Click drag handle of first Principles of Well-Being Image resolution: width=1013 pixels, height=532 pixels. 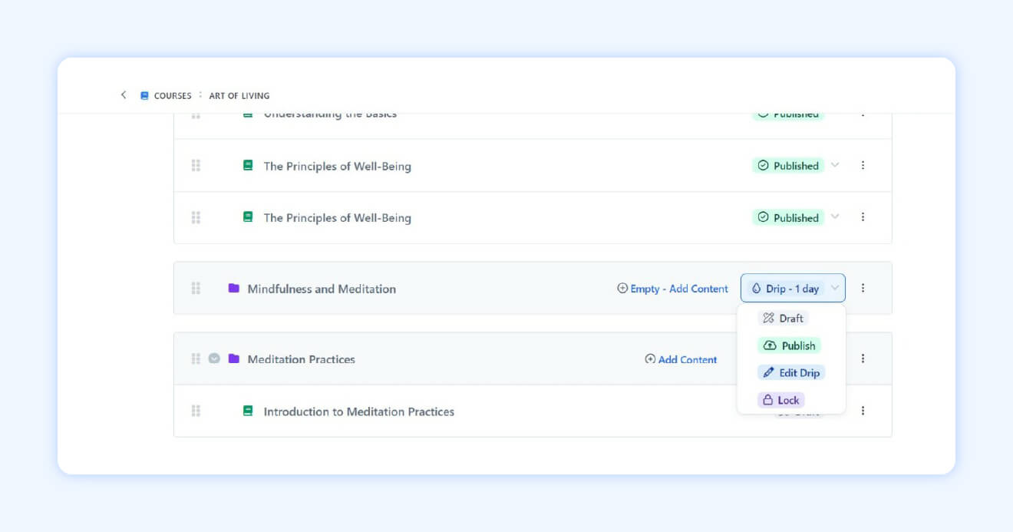196,165
